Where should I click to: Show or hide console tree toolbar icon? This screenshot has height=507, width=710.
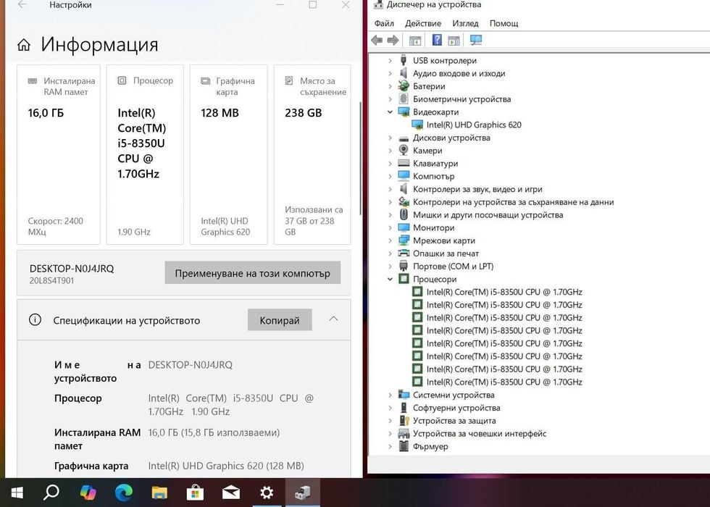414,41
